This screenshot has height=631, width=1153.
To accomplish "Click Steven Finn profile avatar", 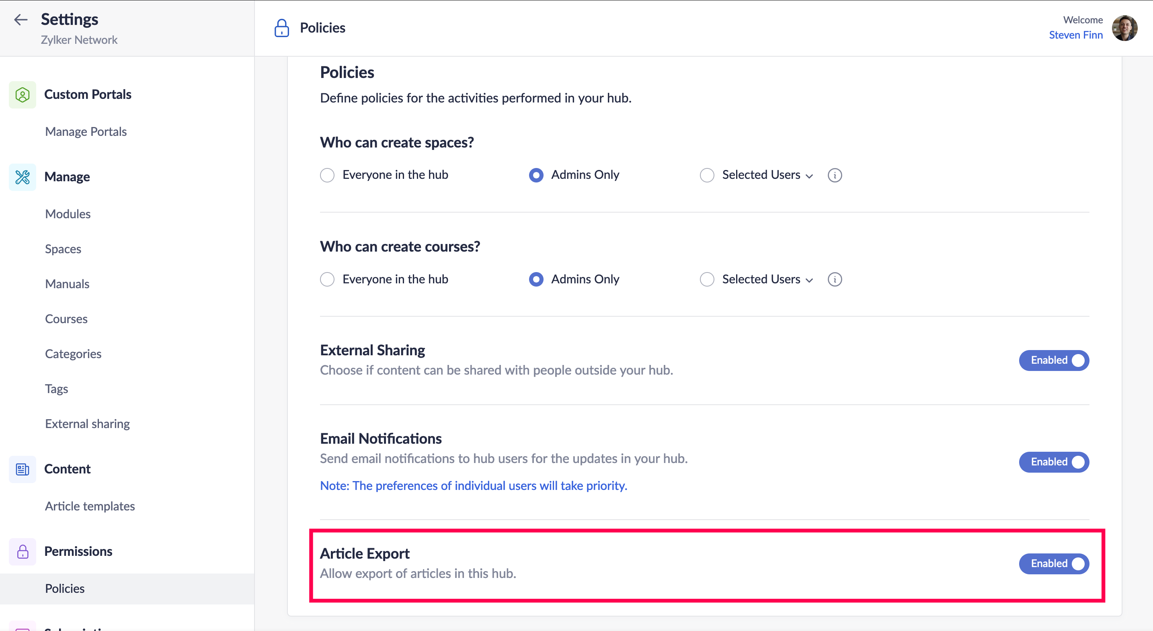I will (1124, 28).
